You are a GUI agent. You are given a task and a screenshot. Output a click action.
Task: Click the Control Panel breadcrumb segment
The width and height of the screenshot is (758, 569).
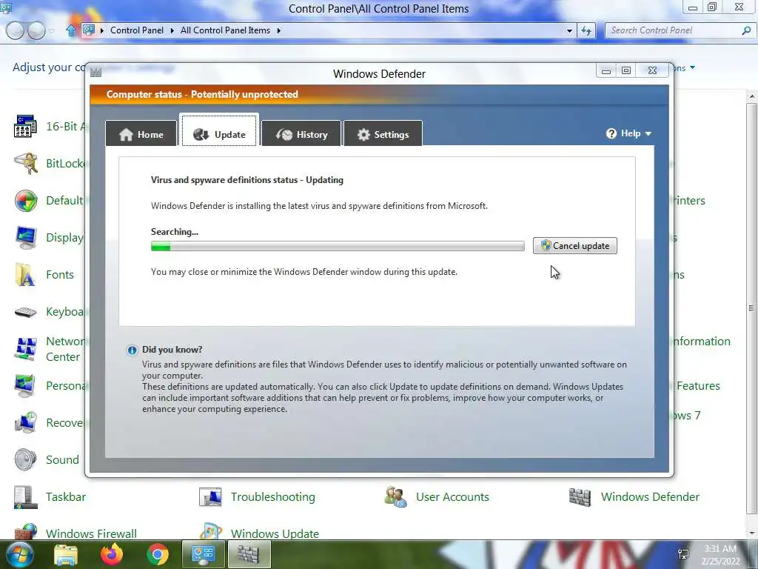point(137,30)
